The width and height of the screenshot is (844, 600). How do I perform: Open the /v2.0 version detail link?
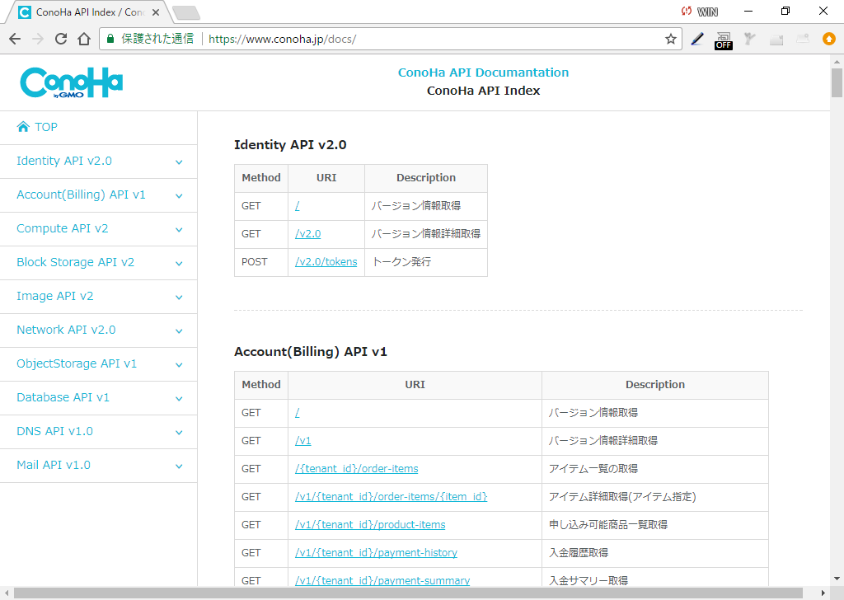coord(308,234)
